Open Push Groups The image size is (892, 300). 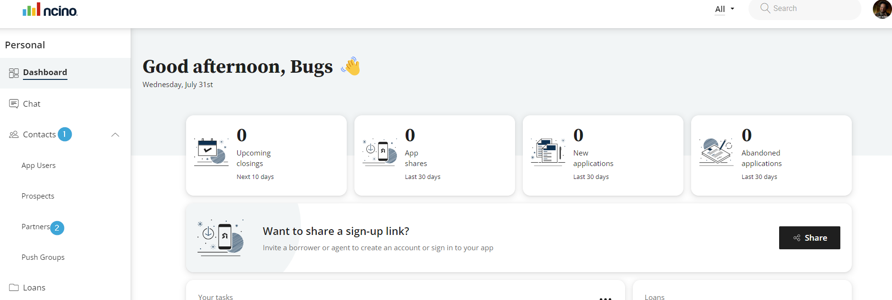43,257
